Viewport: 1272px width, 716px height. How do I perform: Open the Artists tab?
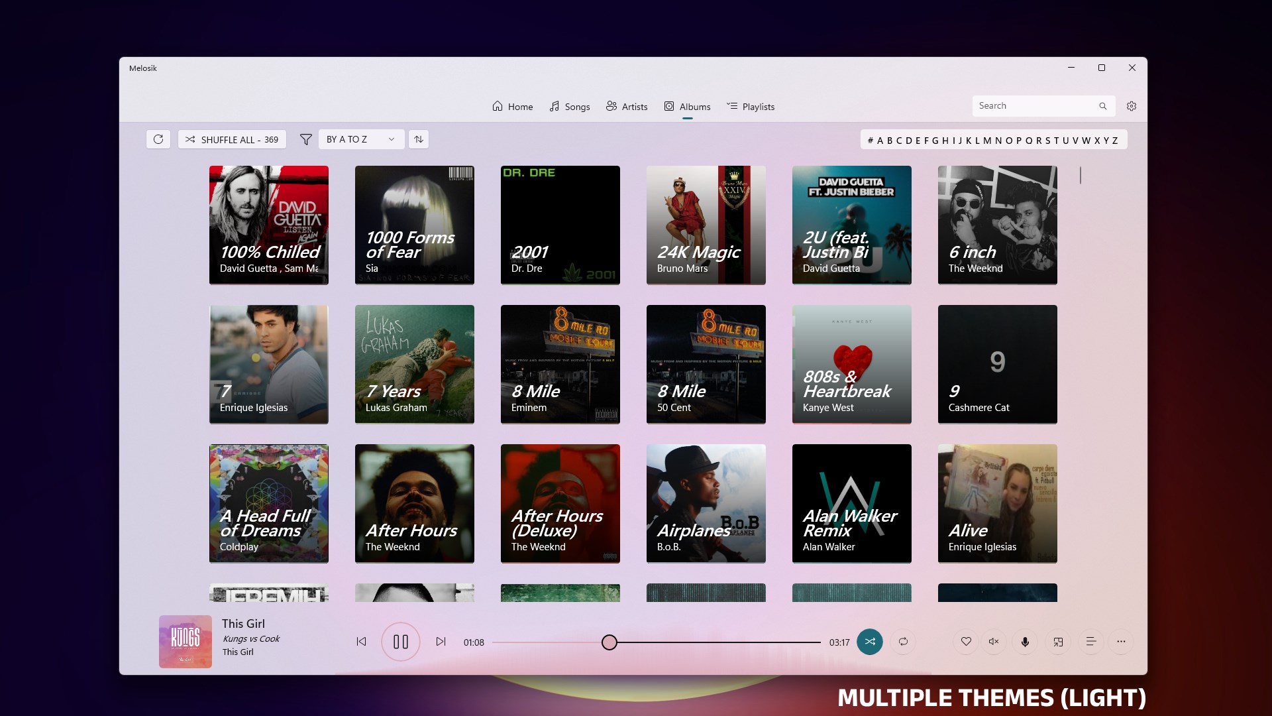(x=627, y=107)
